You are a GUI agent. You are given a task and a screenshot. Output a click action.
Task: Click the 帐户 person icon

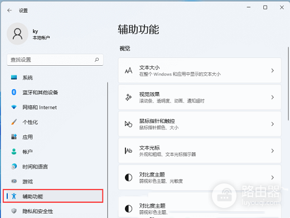[14, 152]
